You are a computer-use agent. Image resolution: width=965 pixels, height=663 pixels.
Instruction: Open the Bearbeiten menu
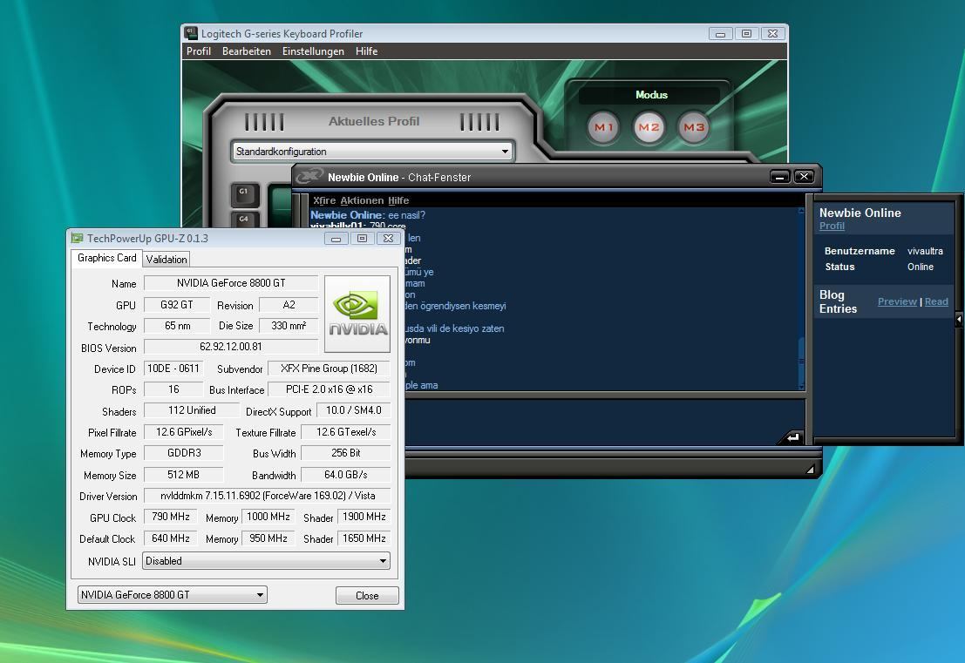point(246,51)
